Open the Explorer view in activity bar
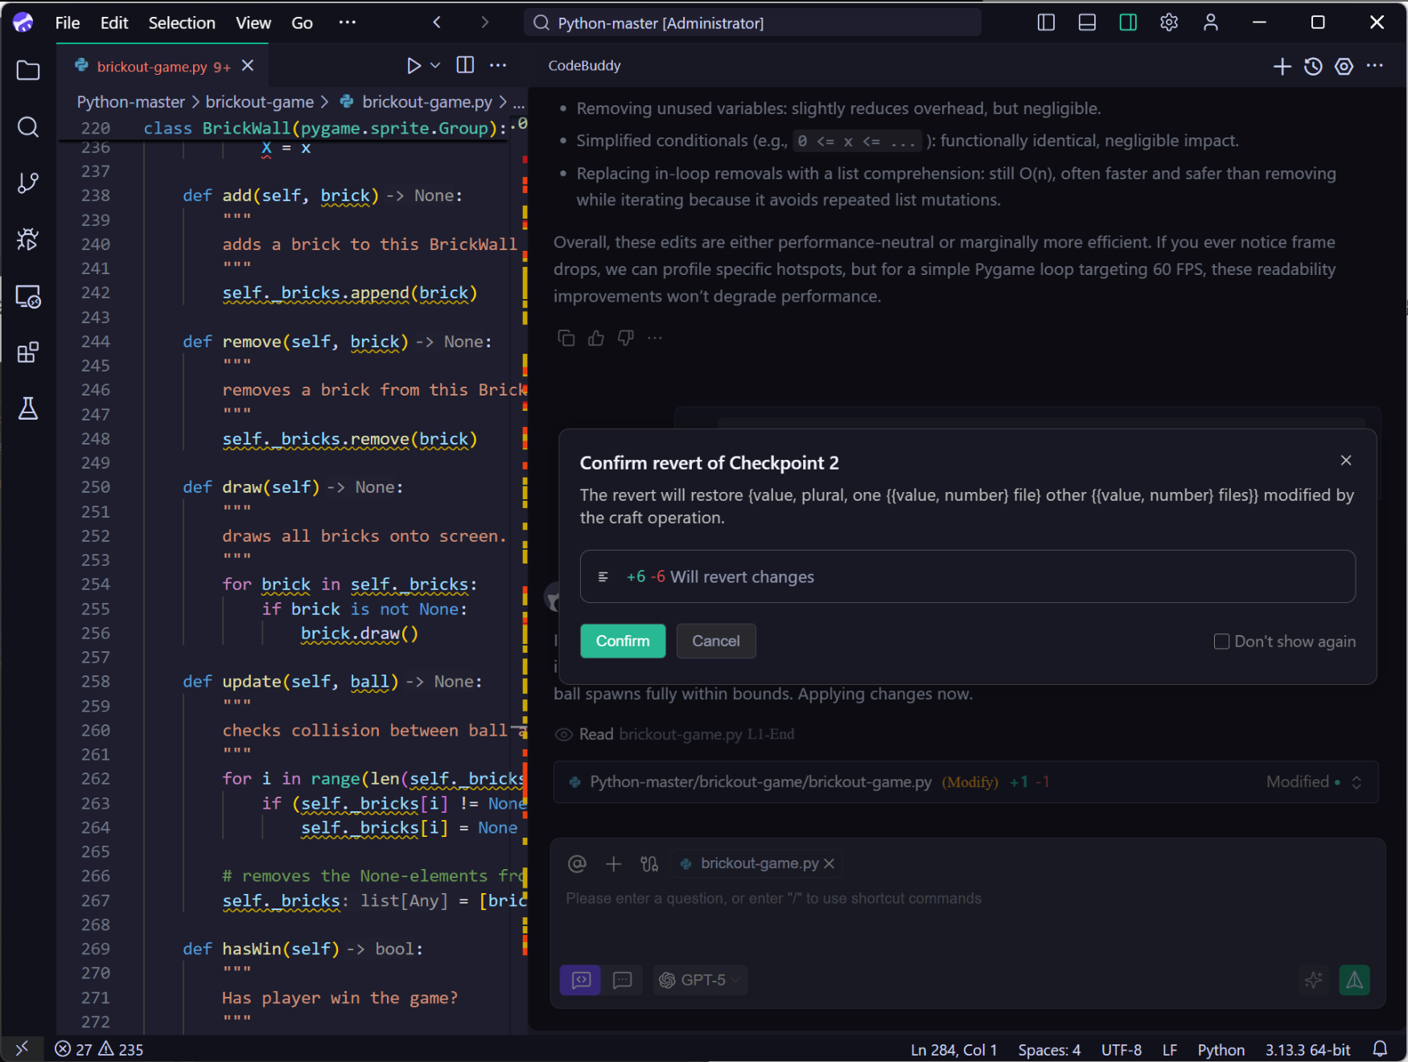The height and width of the screenshot is (1062, 1408). pos(28,71)
